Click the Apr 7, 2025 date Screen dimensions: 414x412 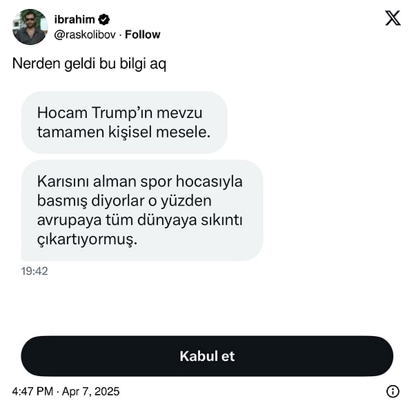[x=90, y=391]
